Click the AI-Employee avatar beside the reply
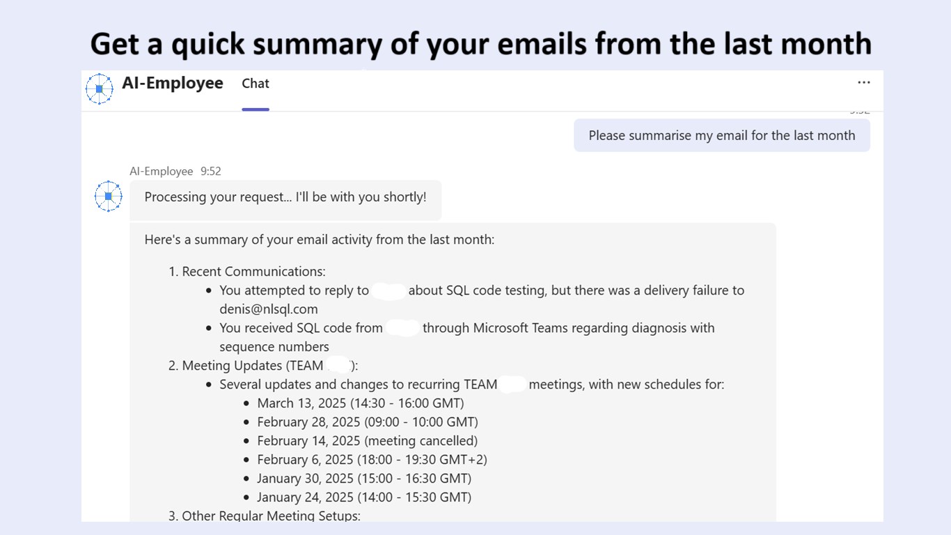The width and height of the screenshot is (951, 535). (109, 196)
